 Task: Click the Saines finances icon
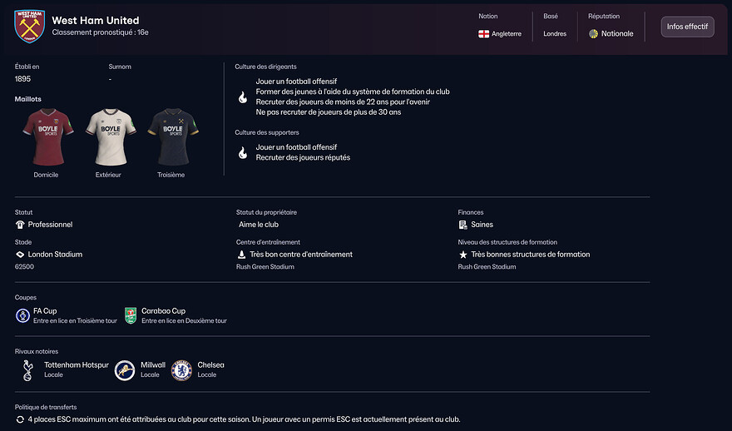tap(463, 225)
